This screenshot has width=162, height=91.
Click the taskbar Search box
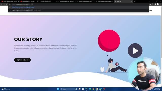coord(69,89)
